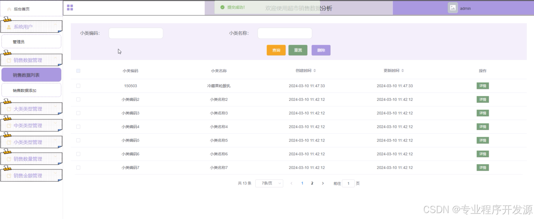Select page 1 in pagination
Image resolution: width=534 pixels, height=219 pixels.
pyautogui.click(x=302, y=183)
